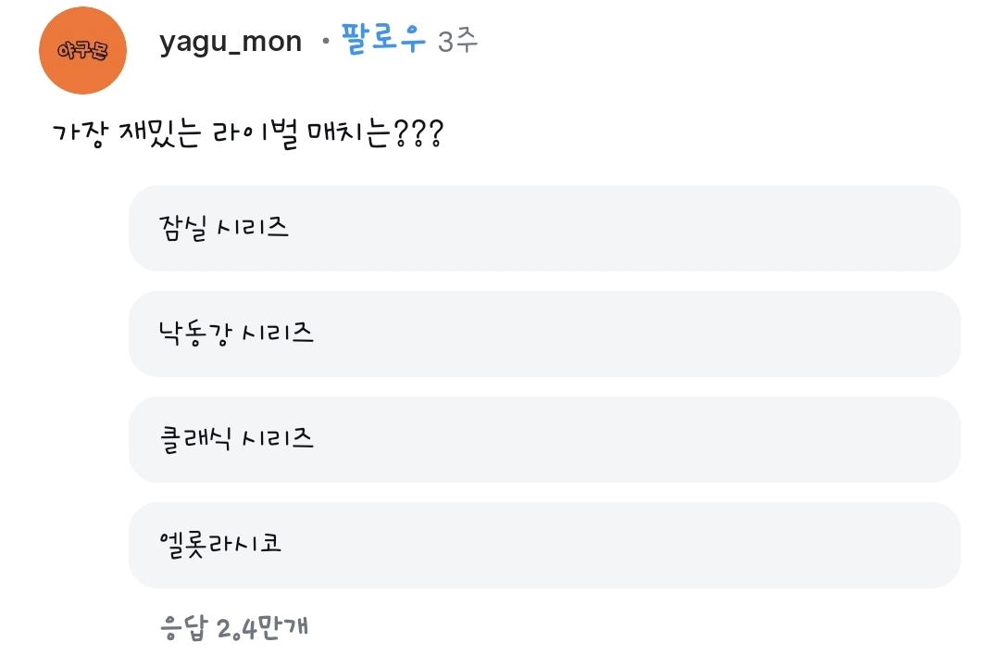Follow yagu_mon with the 팔로우 link
Viewport: 999px width, 655px height.
[384, 41]
